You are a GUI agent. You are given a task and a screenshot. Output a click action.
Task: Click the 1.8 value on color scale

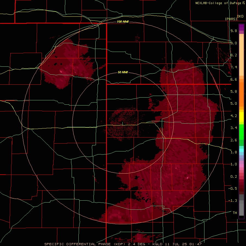pyautogui.click(x=234, y=152)
